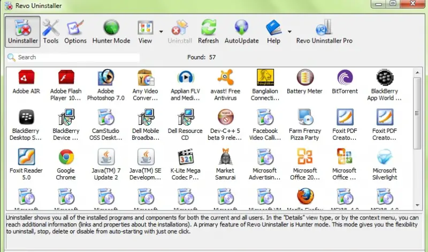Open the Options dialog
Screen dimensions: 428x252
[75, 31]
